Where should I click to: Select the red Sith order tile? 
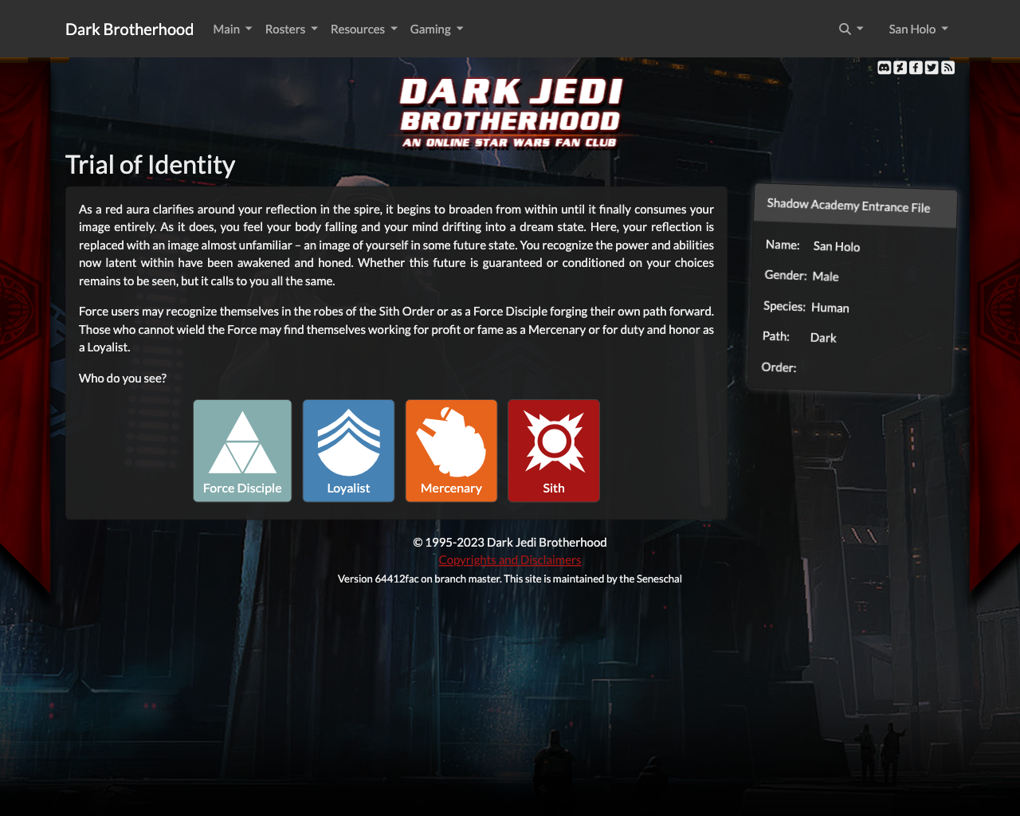click(x=554, y=451)
